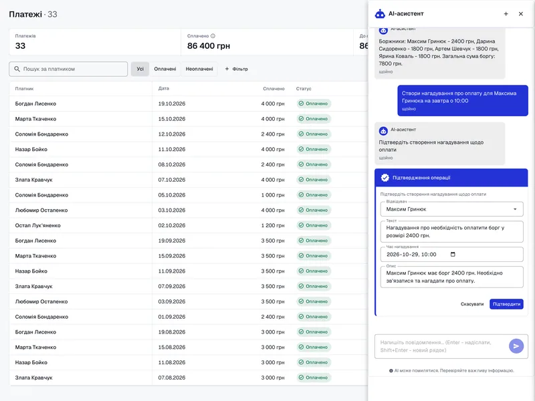
Task: Click the send message arrow icon
Action: tap(516, 346)
